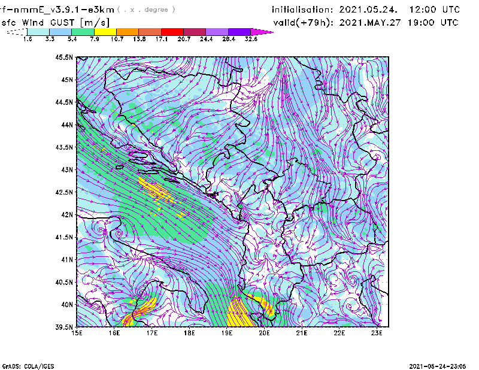Click the '12:00 UTC' initialisation time
Screen dimensions: 479x370
435,10
